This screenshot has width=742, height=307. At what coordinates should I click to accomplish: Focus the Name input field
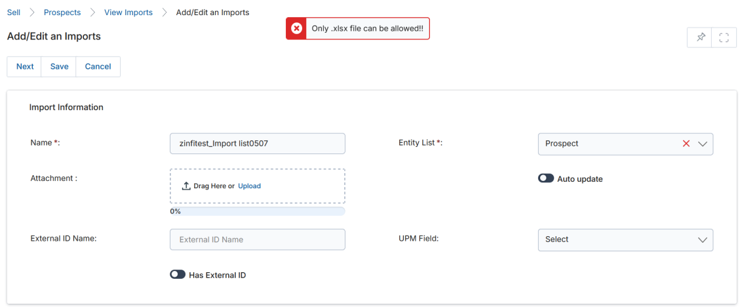point(258,144)
